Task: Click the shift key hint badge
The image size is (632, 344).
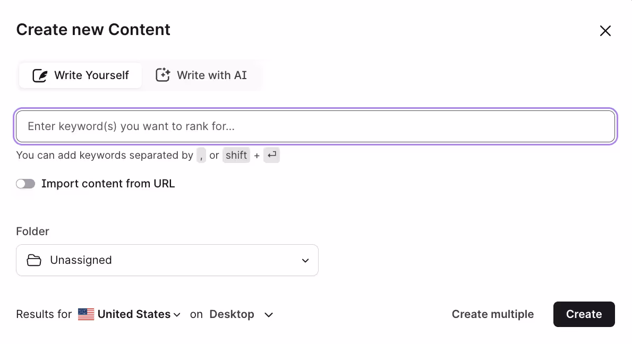Action: pos(236,155)
